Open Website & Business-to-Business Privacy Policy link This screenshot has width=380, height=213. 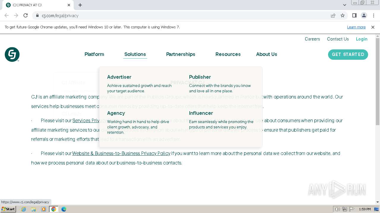tap(121, 153)
